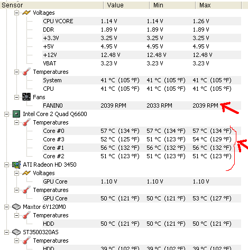Click the Value column header
The image size is (248, 250).
click(126, 5)
